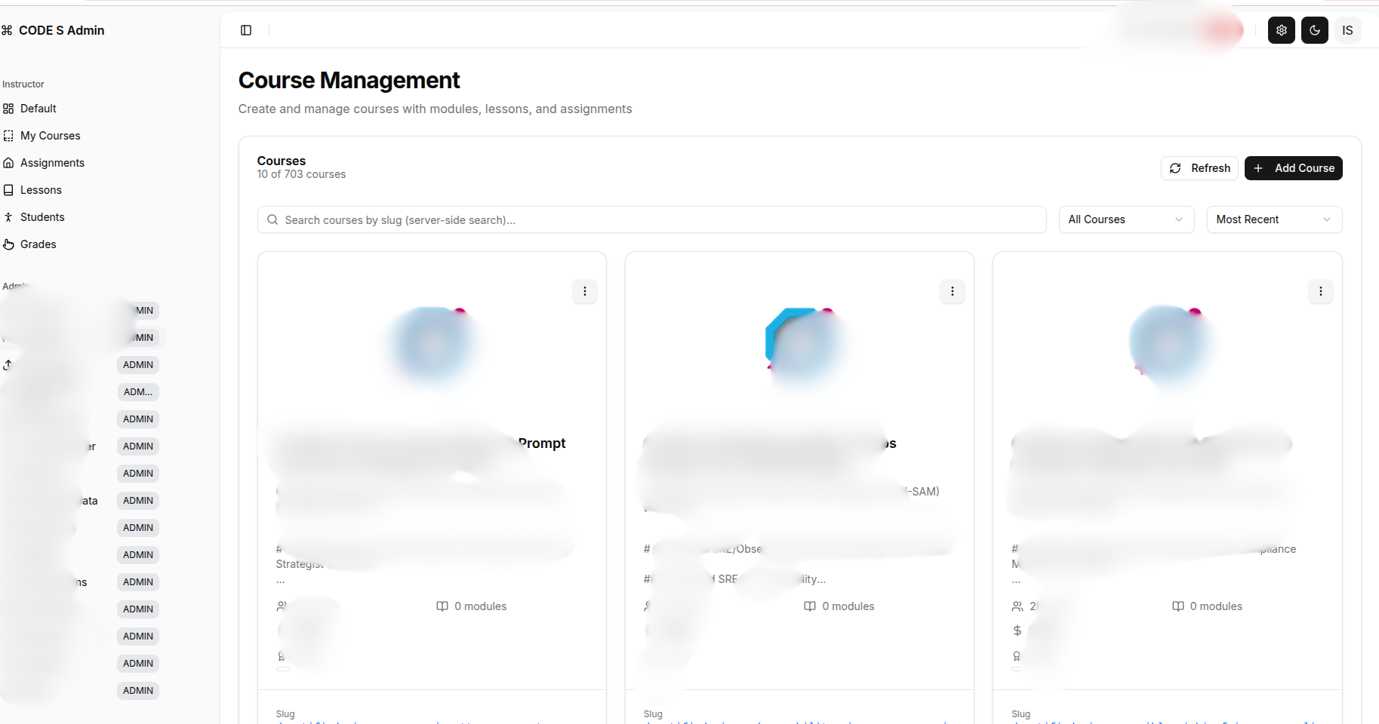
Task: Open the Grades sidebar item
Action: click(38, 244)
